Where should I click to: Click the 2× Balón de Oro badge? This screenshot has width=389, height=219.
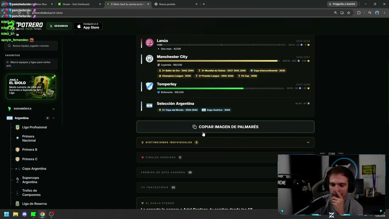click(176, 71)
